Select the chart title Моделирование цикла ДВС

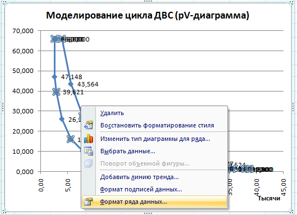[147, 16]
